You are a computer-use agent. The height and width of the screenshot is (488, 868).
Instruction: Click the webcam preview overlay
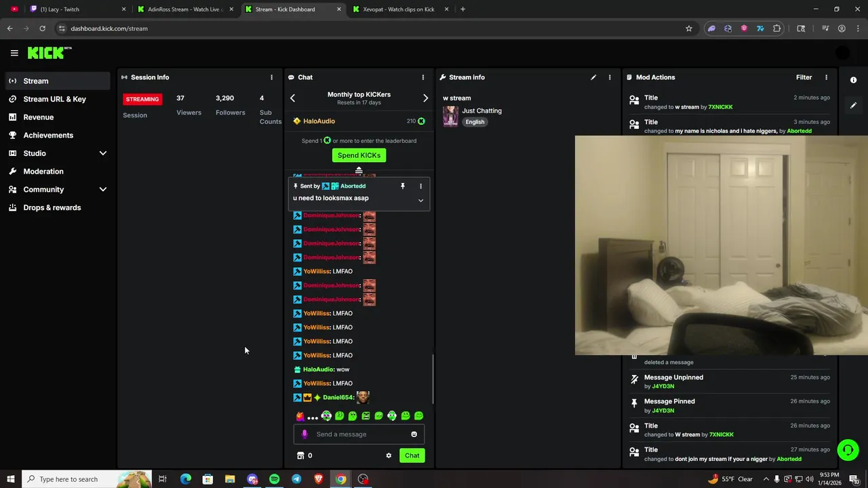722,245
